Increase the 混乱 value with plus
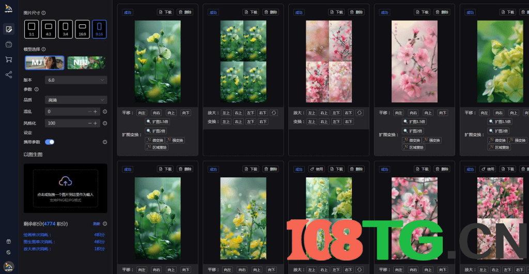The width and height of the screenshot is (529, 274). pos(96,111)
